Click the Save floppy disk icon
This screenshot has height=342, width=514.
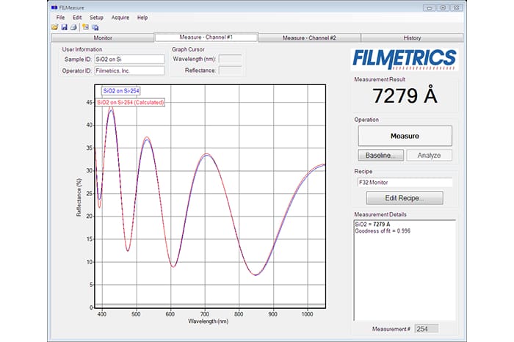point(64,27)
